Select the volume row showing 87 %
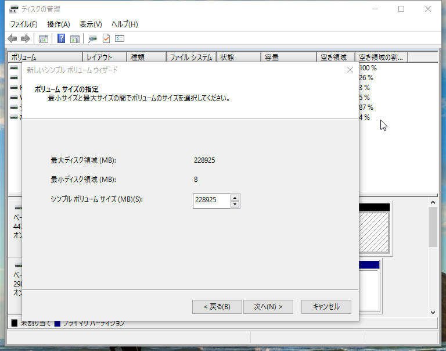446x351 pixels. pos(366,108)
